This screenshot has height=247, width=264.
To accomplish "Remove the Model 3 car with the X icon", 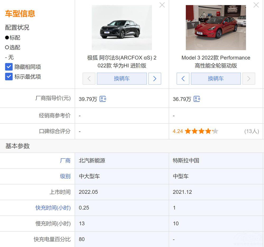I will (x=256, y=5).
